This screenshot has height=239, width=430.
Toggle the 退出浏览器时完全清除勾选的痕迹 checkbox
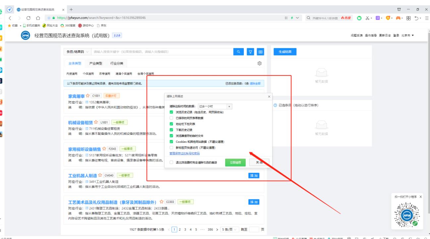point(171,163)
